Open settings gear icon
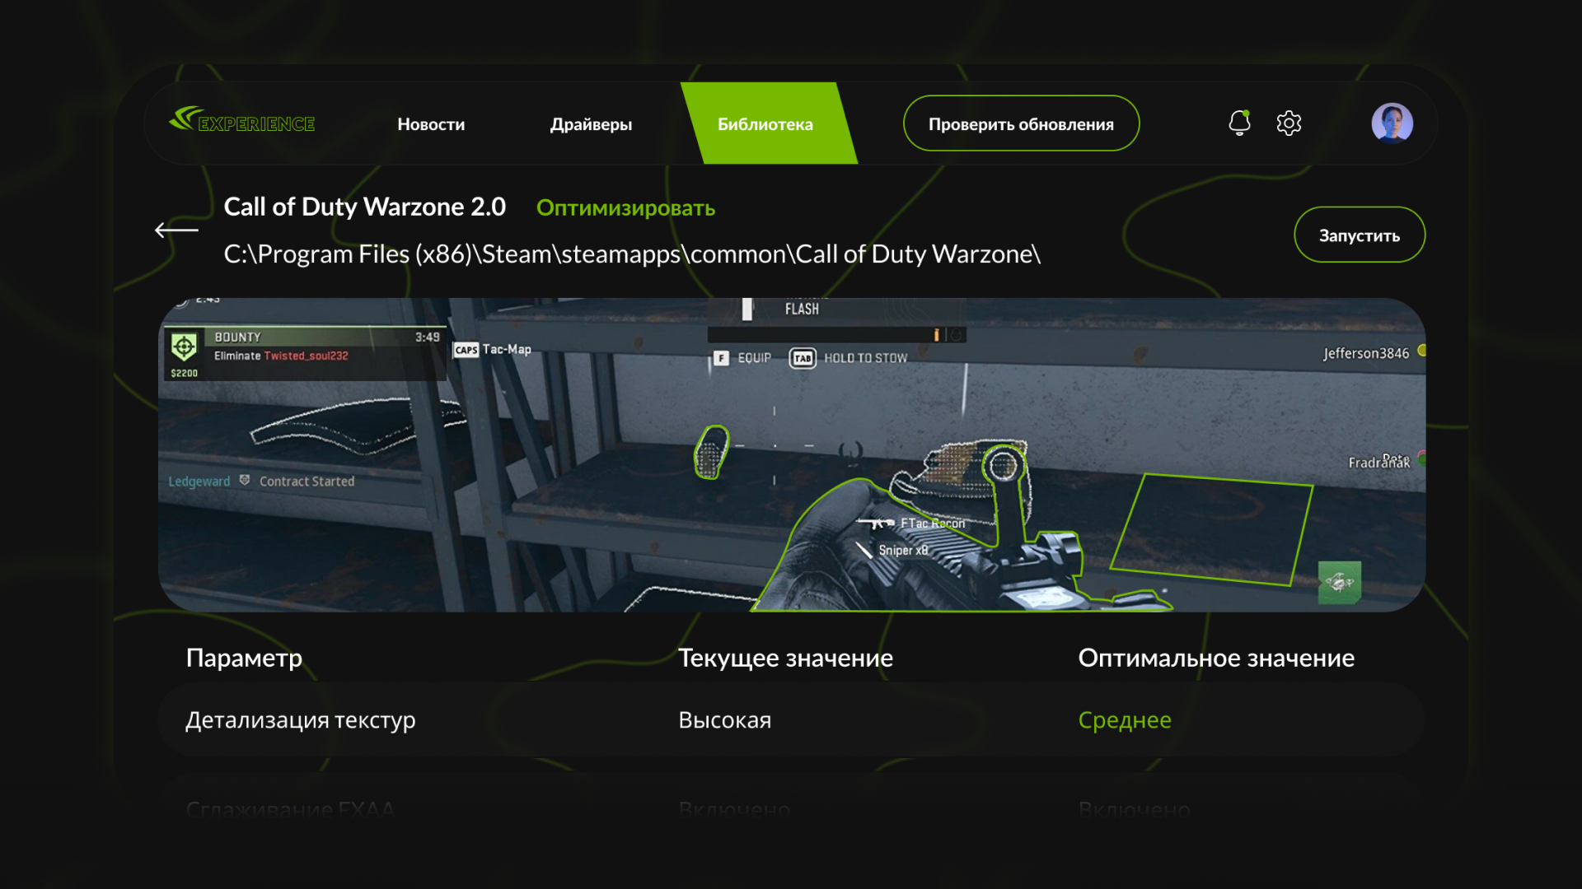The image size is (1582, 889). 1289,123
